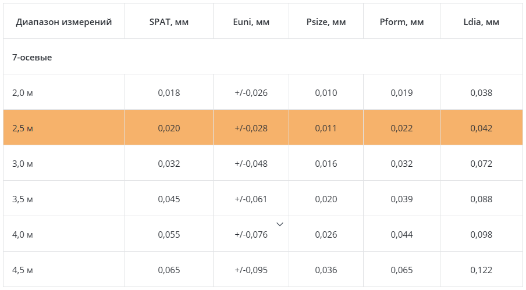Click the Ldia value '0,122' cell
Image resolution: width=526 pixels, height=290 pixels.
[481, 270]
